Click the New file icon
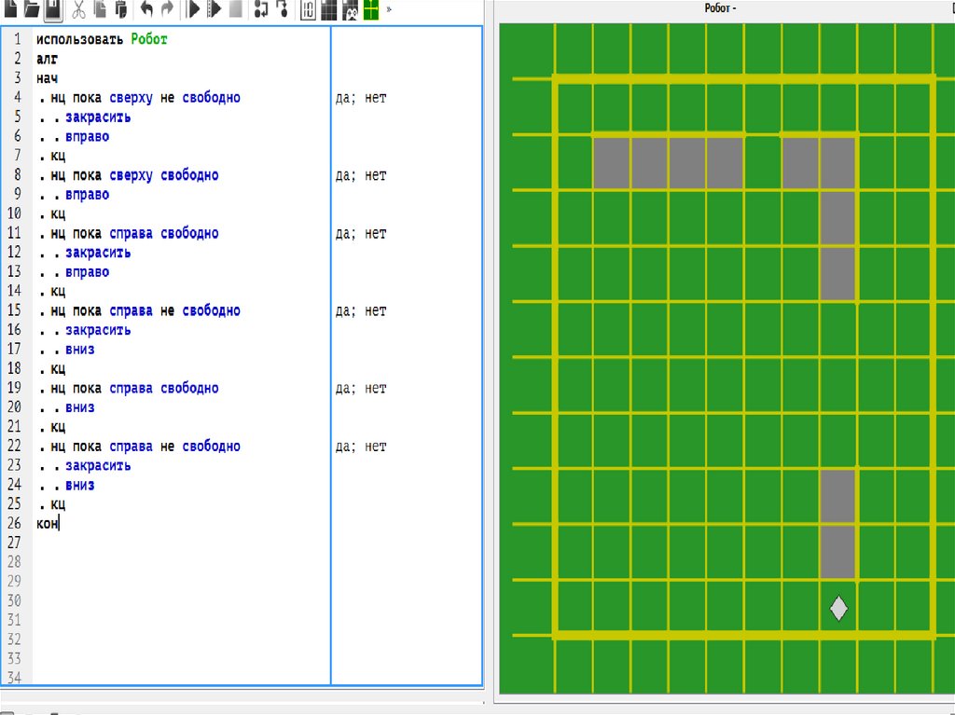Viewport: 955px width, 715px height. click(10, 9)
